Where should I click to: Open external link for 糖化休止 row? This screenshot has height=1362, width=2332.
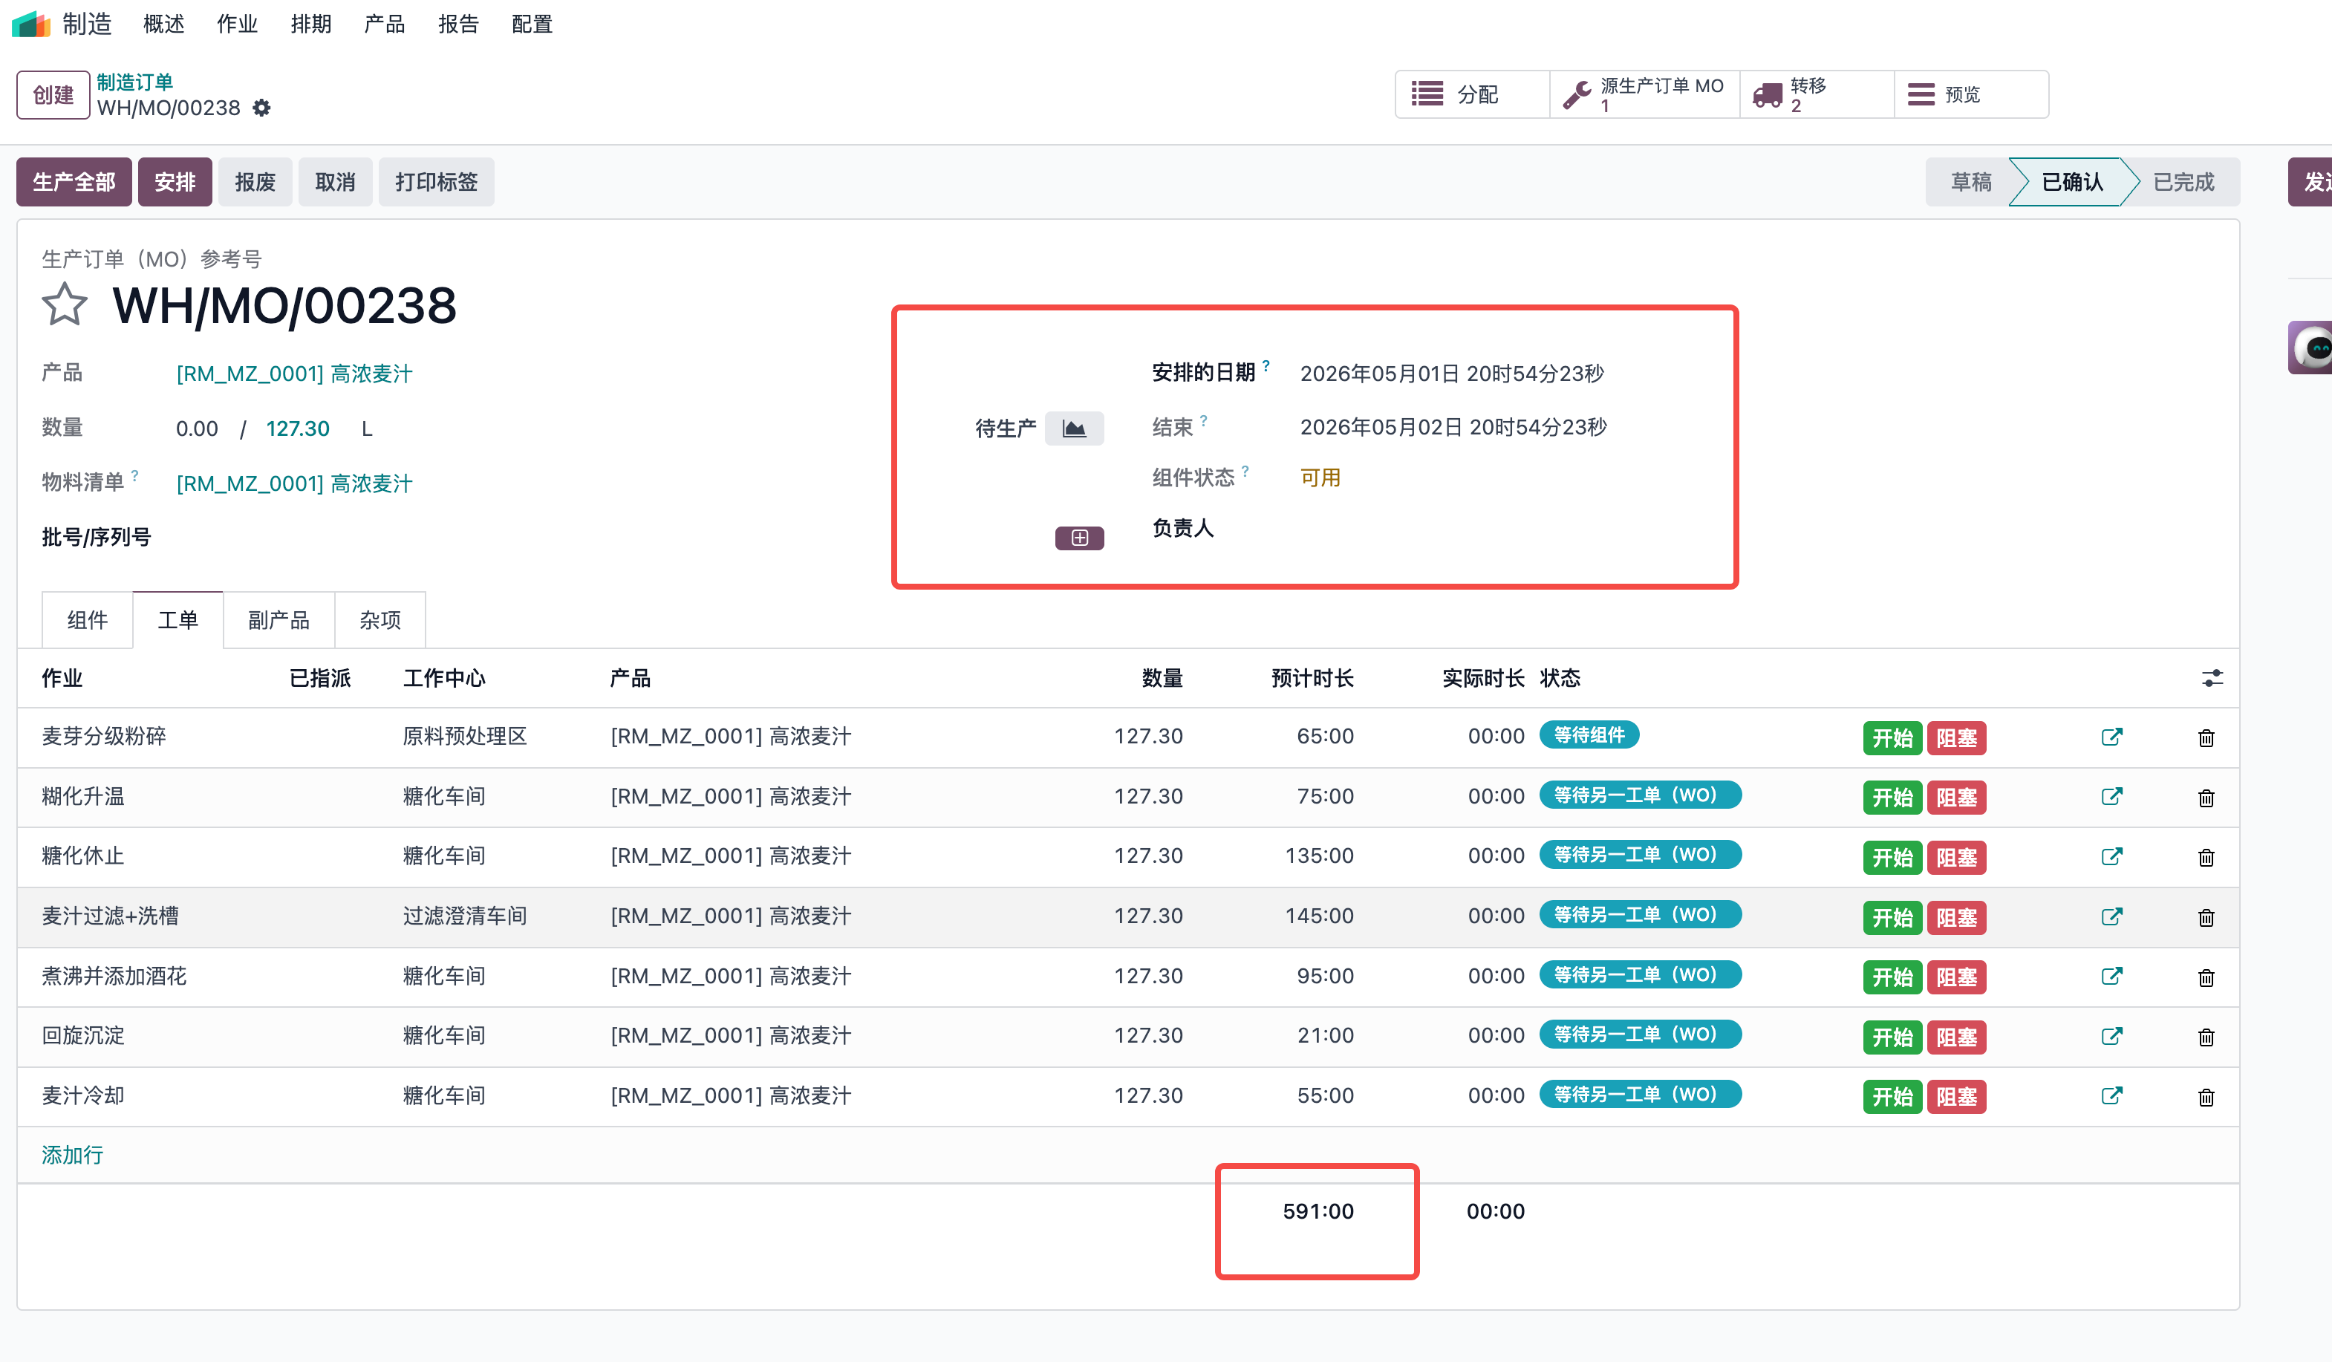tap(2111, 857)
